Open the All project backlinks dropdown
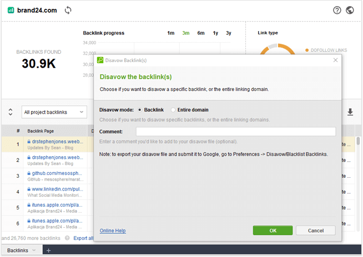 (54, 112)
